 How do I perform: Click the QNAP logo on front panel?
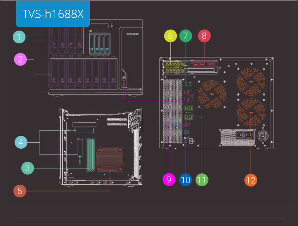pyautogui.click(x=133, y=34)
